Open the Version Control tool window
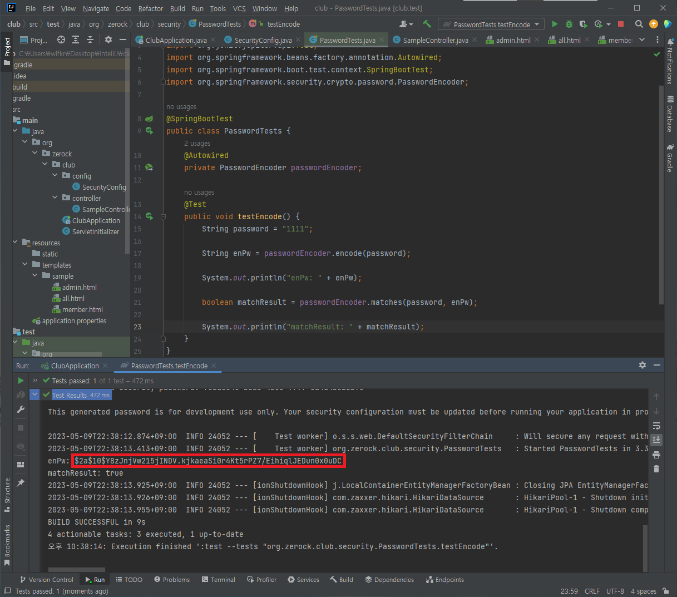The width and height of the screenshot is (677, 597). coord(46,579)
